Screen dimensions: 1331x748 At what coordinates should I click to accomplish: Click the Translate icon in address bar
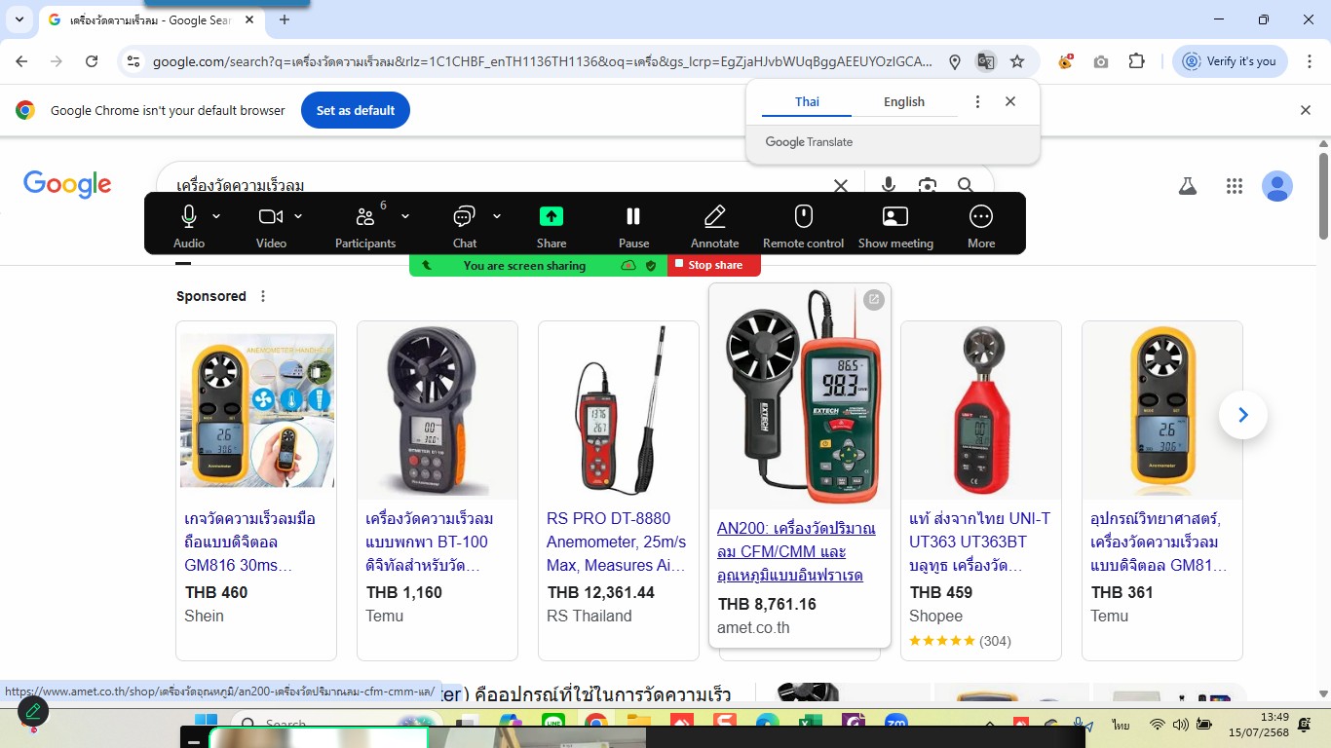click(x=986, y=61)
